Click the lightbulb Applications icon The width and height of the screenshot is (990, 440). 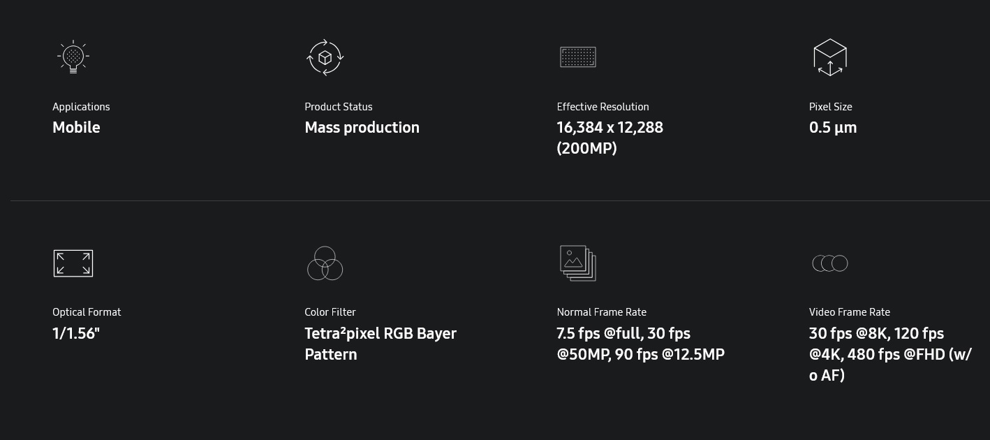(73, 57)
